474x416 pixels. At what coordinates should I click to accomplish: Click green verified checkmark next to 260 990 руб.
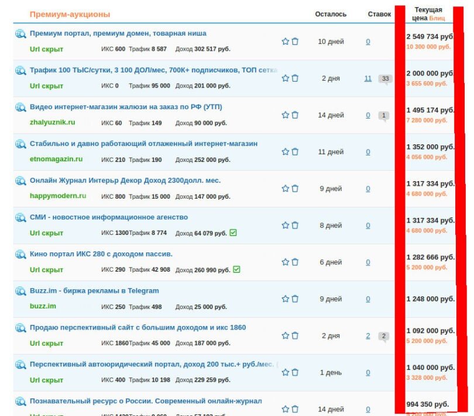click(x=236, y=269)
